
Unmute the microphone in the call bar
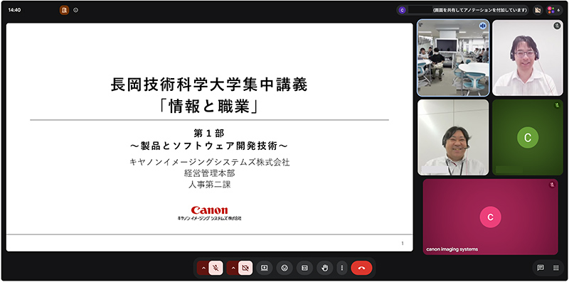[216, 269]
